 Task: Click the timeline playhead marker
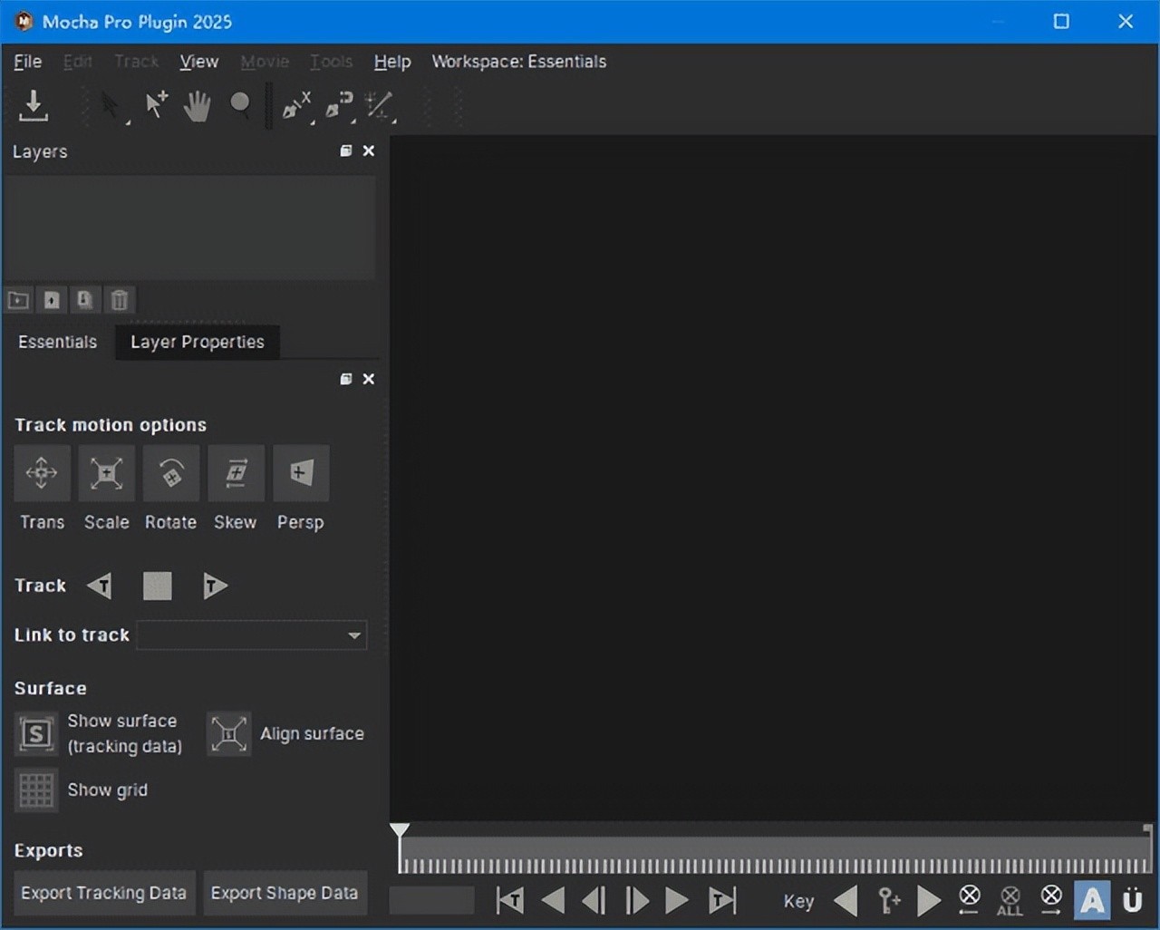click(x=400, y=829)
